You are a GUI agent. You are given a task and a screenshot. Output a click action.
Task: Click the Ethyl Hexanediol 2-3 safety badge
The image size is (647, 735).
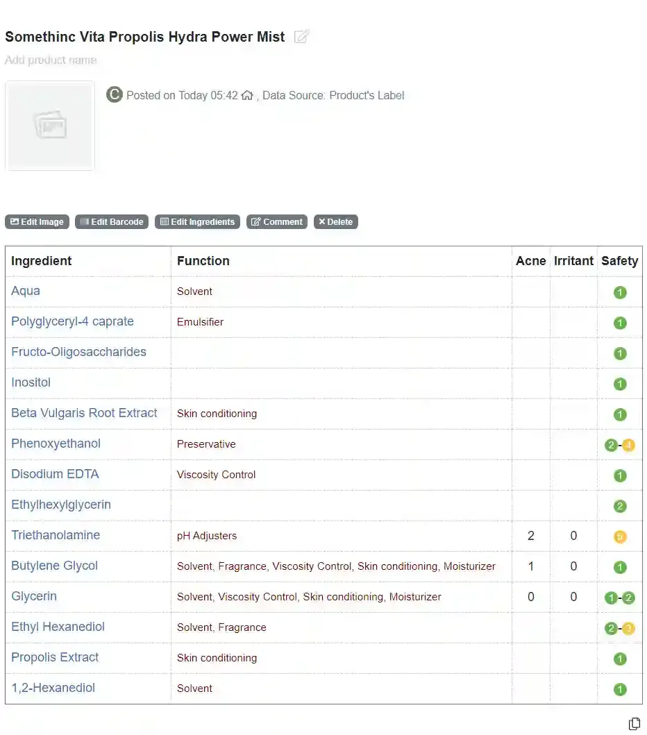point(620,628)
